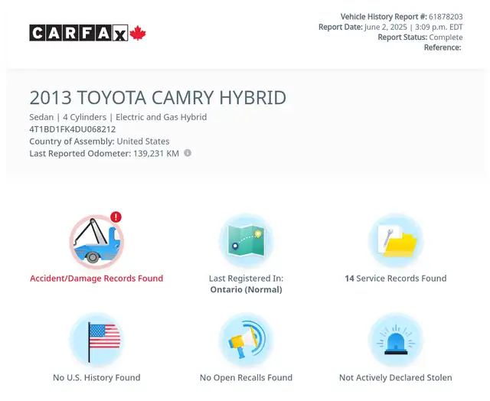Open Not Actively Declared Stolen link
This screenshot has width=490, height=401.
(x=396, y=377)
